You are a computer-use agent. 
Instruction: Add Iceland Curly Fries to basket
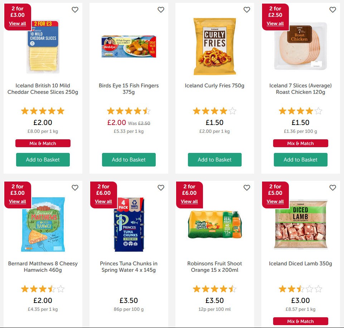coord(214,160)
